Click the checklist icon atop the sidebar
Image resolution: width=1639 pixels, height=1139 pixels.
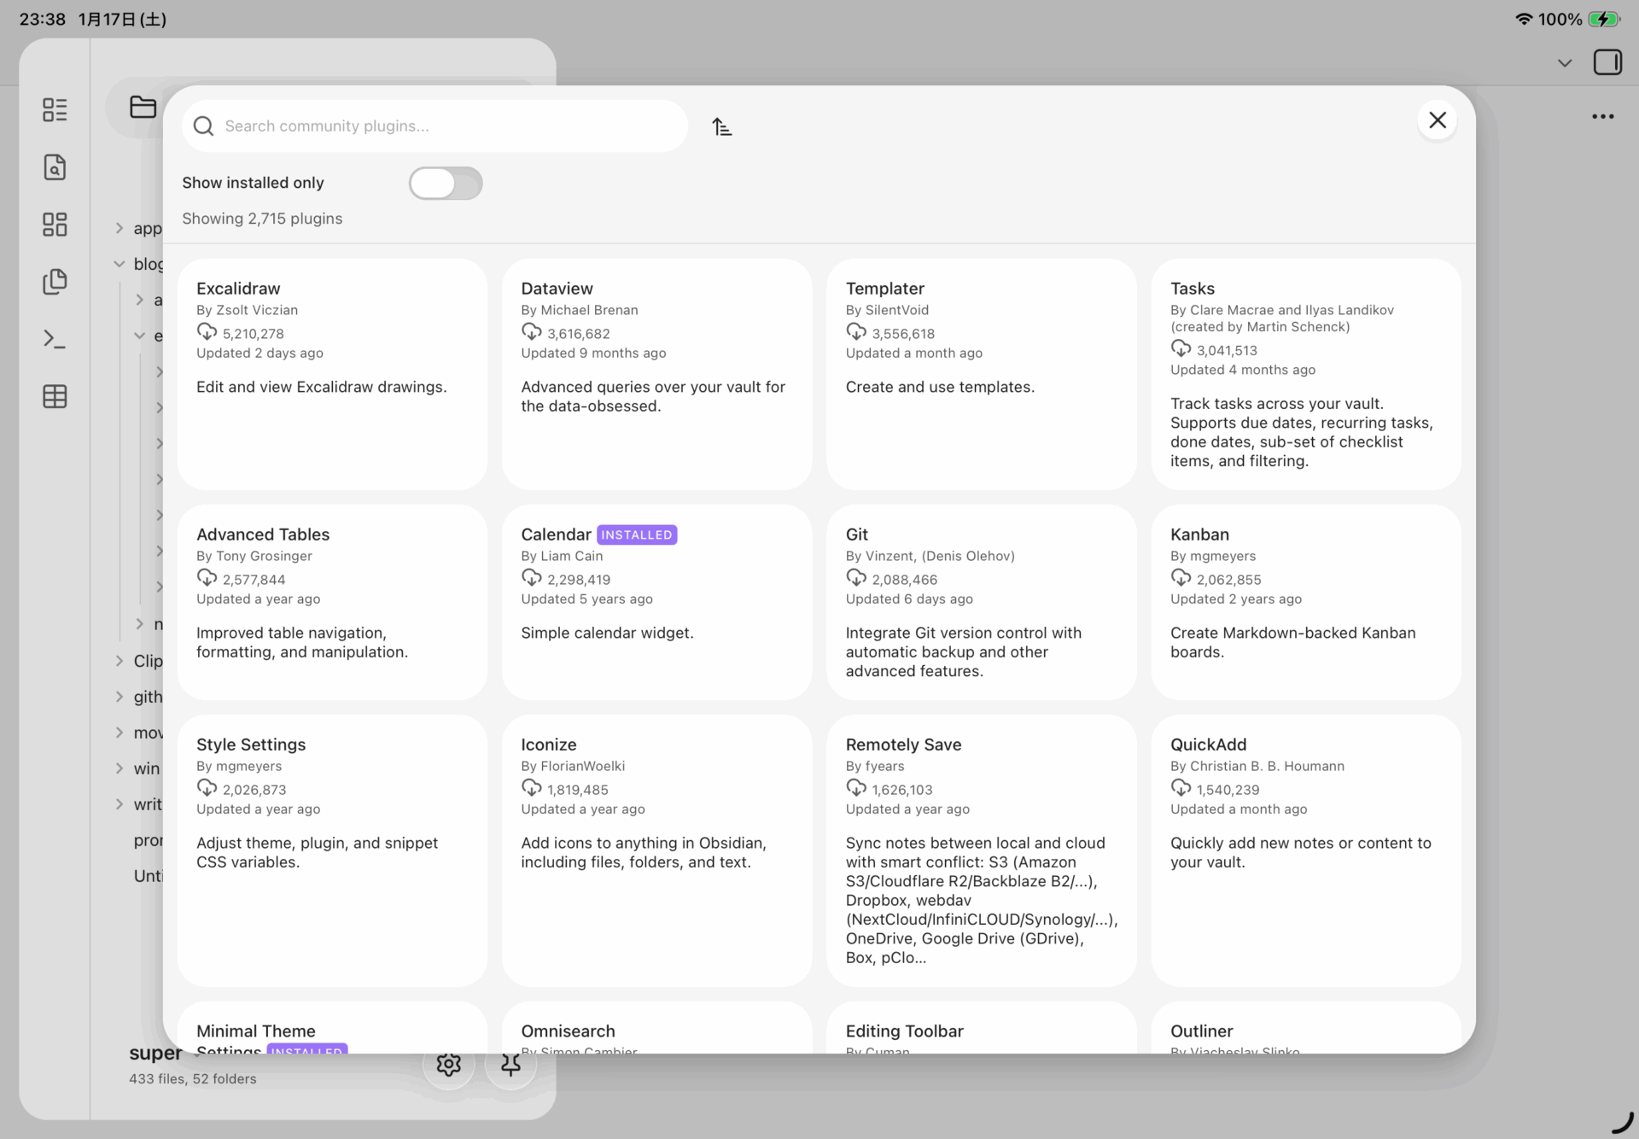click(55, 109)
